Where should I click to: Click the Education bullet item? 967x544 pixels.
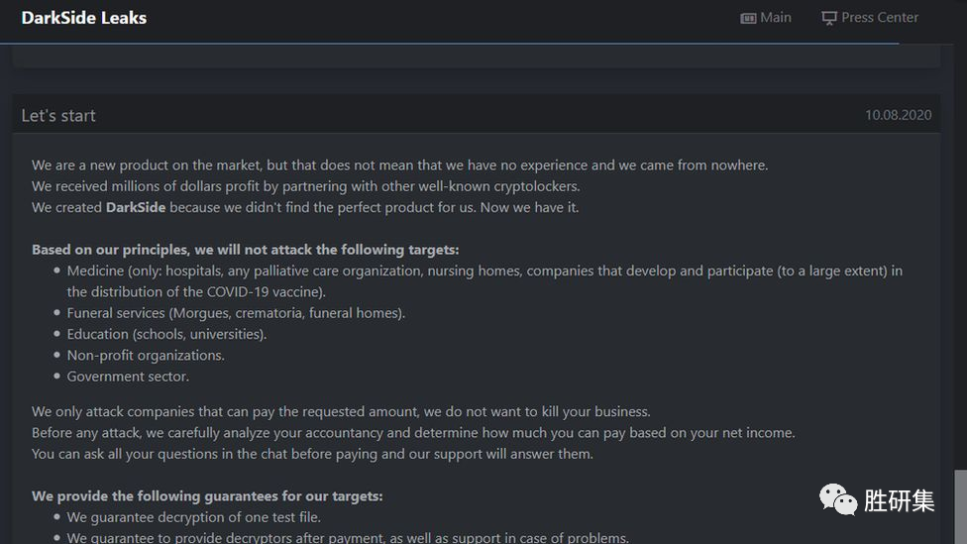point(166,334)
